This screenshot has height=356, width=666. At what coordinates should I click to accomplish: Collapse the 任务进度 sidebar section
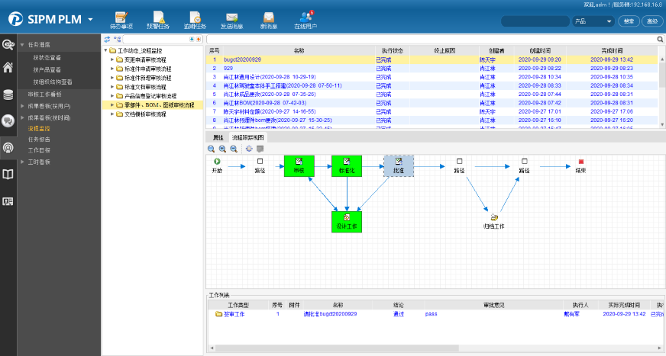[x=40, y=45]
